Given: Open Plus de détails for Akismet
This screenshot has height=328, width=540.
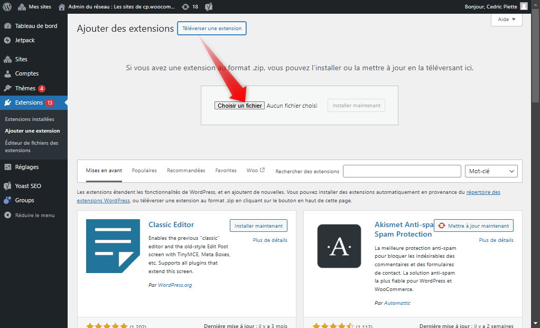Looking at the screenshot, I should (x=496, y=240).
